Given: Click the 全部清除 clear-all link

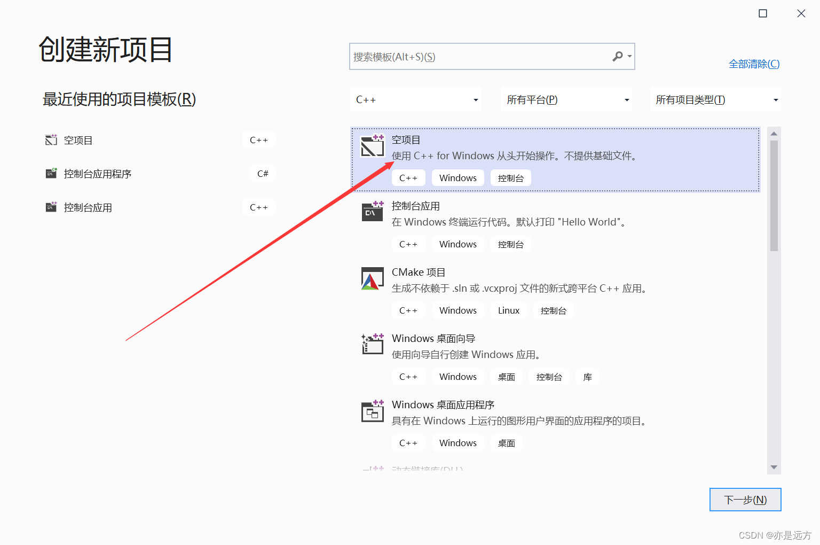Looking at the screenshot, I should point(754,64).
